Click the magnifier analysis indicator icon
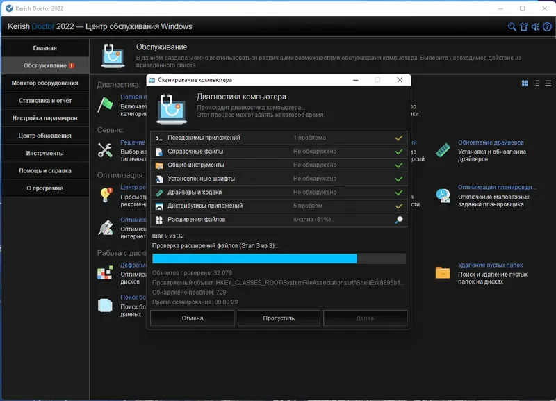The height and width of the screenshot is (401, 556). coord(399,220)
